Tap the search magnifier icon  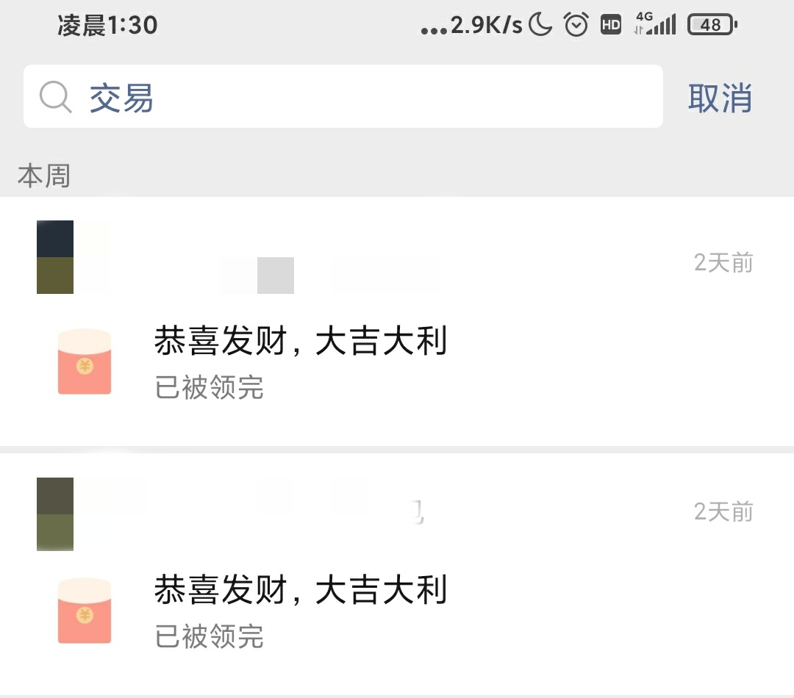(56, 97)
